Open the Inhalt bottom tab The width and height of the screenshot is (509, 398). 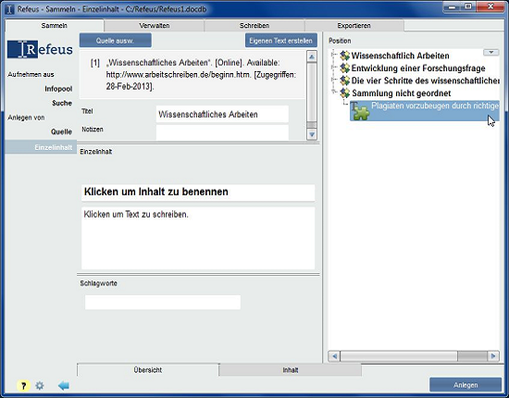(x=291, y=370)
